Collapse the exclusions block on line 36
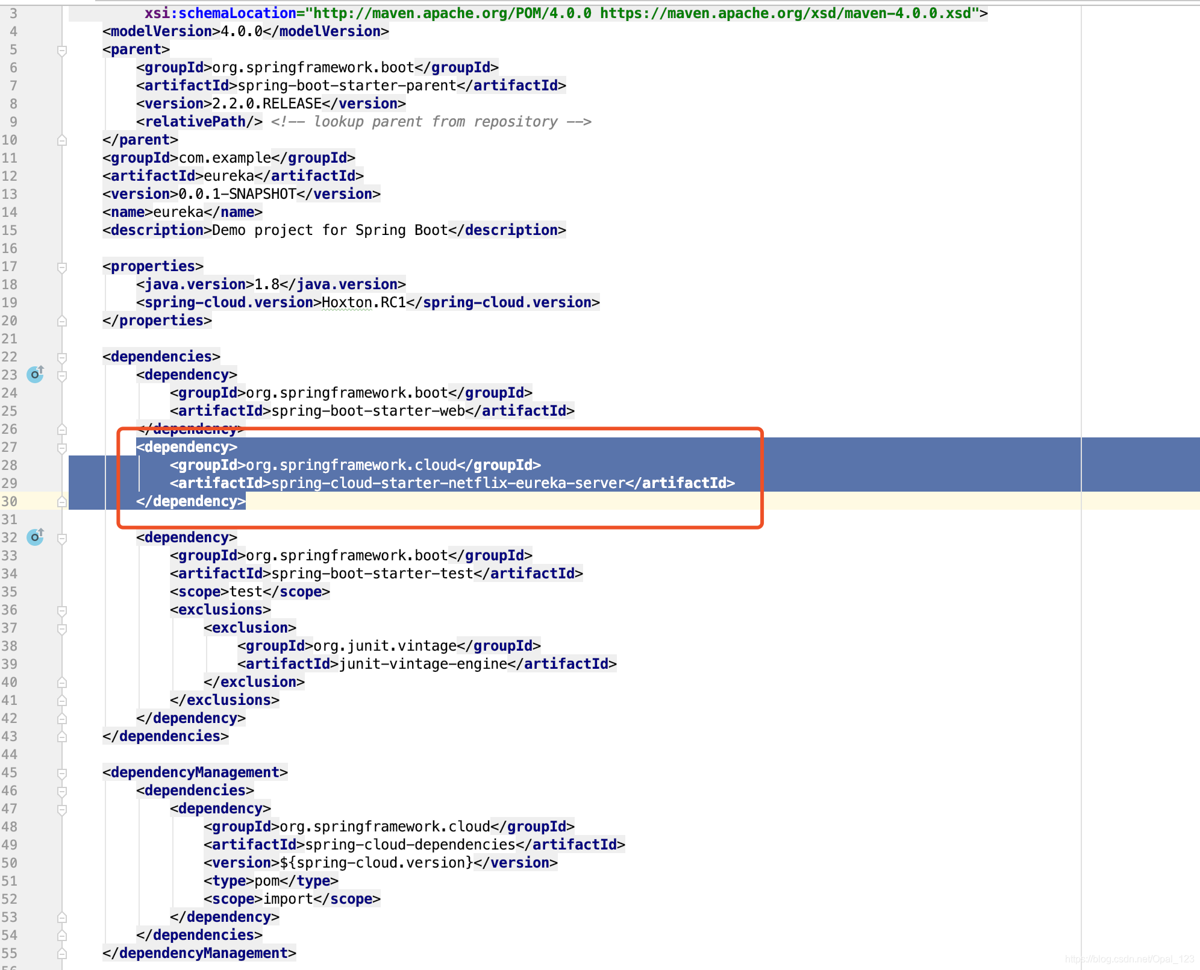This screenshot has width=1200, height=970. [x=61, y=610]
